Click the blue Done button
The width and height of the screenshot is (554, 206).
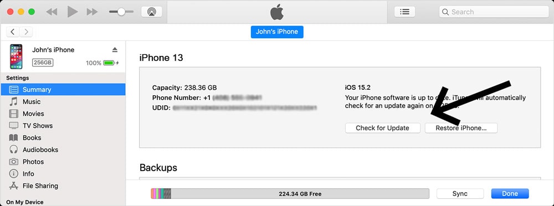click(x=510, y=194)
